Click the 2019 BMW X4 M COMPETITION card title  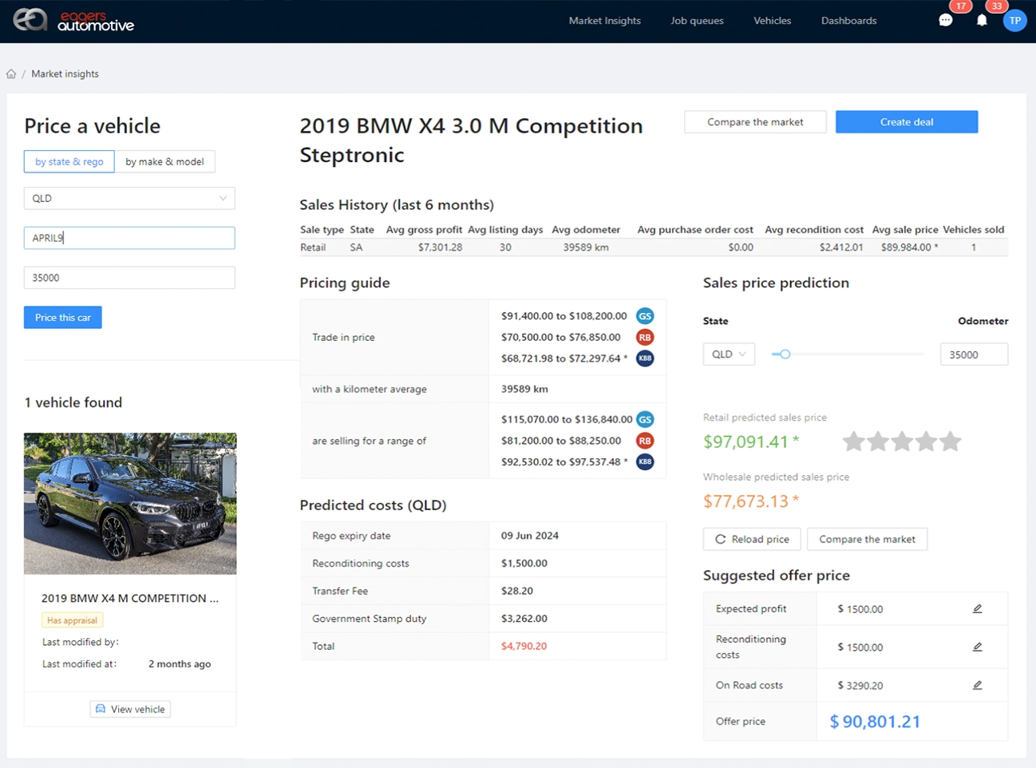[x=130, y=598]
